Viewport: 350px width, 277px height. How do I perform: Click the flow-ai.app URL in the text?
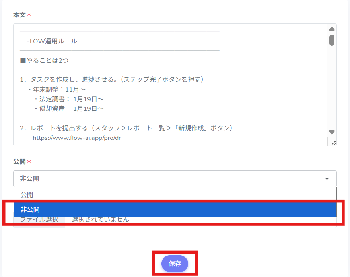(x=76, y=138)
